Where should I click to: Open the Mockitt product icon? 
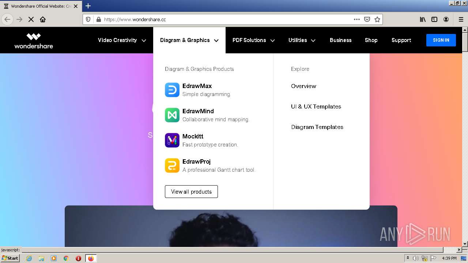click(x=172, y=140)
